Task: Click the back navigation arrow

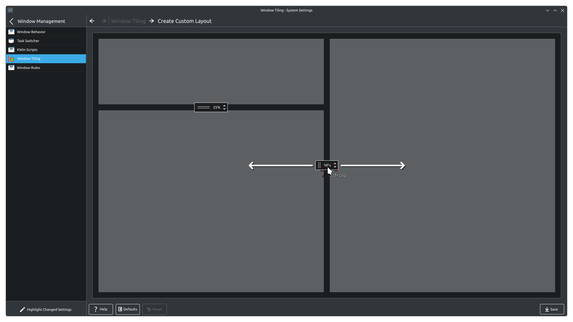Action: (92, 21)
